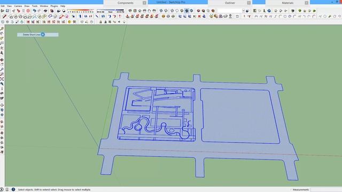
Task: Close the Outliner panel
Action: click(249, 3)
